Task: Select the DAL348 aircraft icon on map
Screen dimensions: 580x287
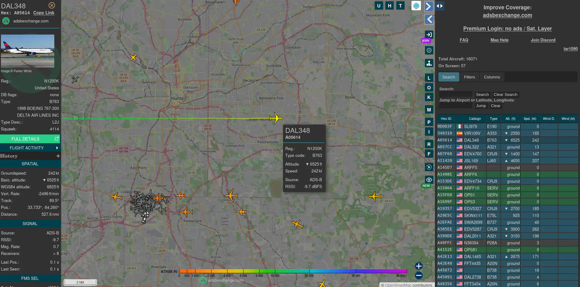Action: pyautogui.click(x=276, y=118)
